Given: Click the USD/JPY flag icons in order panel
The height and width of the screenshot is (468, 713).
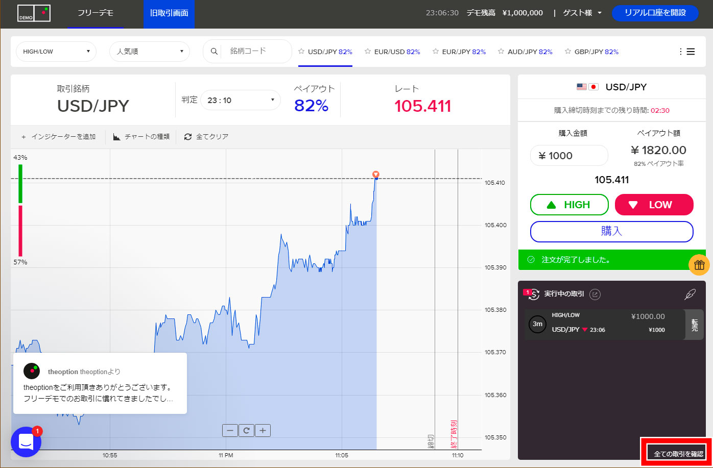Looking at the screenshot, I should (587, 87).
